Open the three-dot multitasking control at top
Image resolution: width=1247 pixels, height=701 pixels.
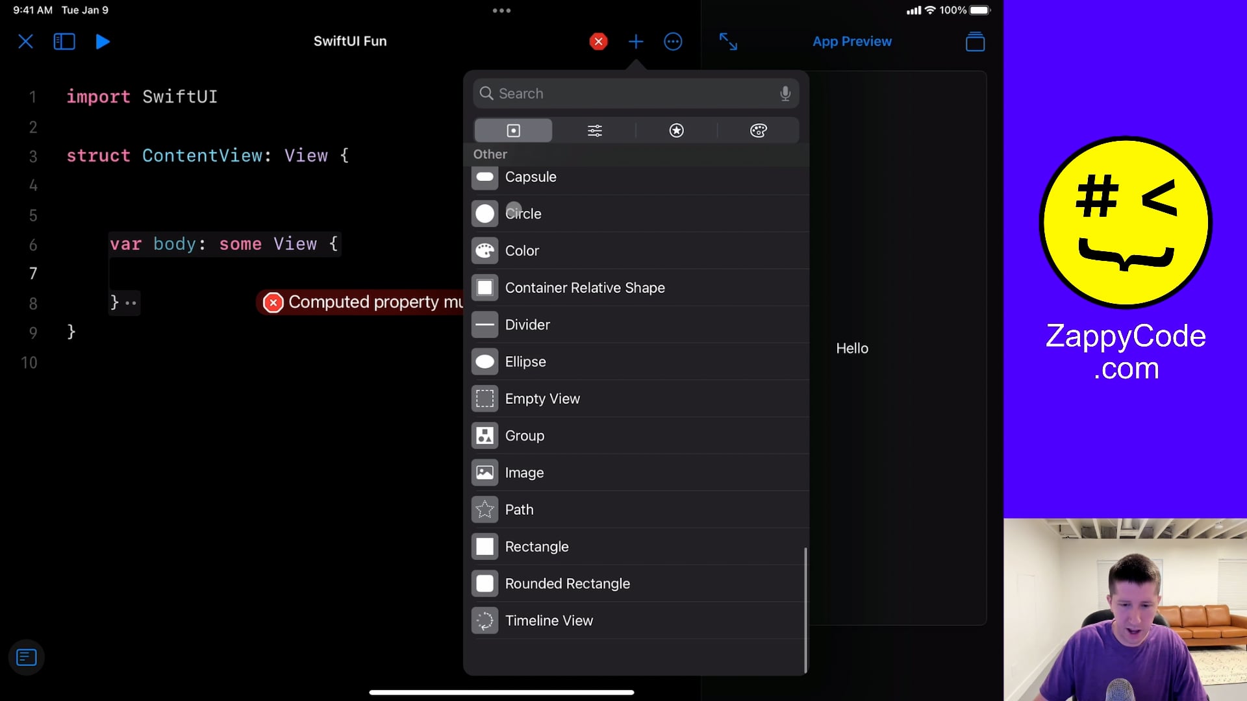(x=501, y=10)
